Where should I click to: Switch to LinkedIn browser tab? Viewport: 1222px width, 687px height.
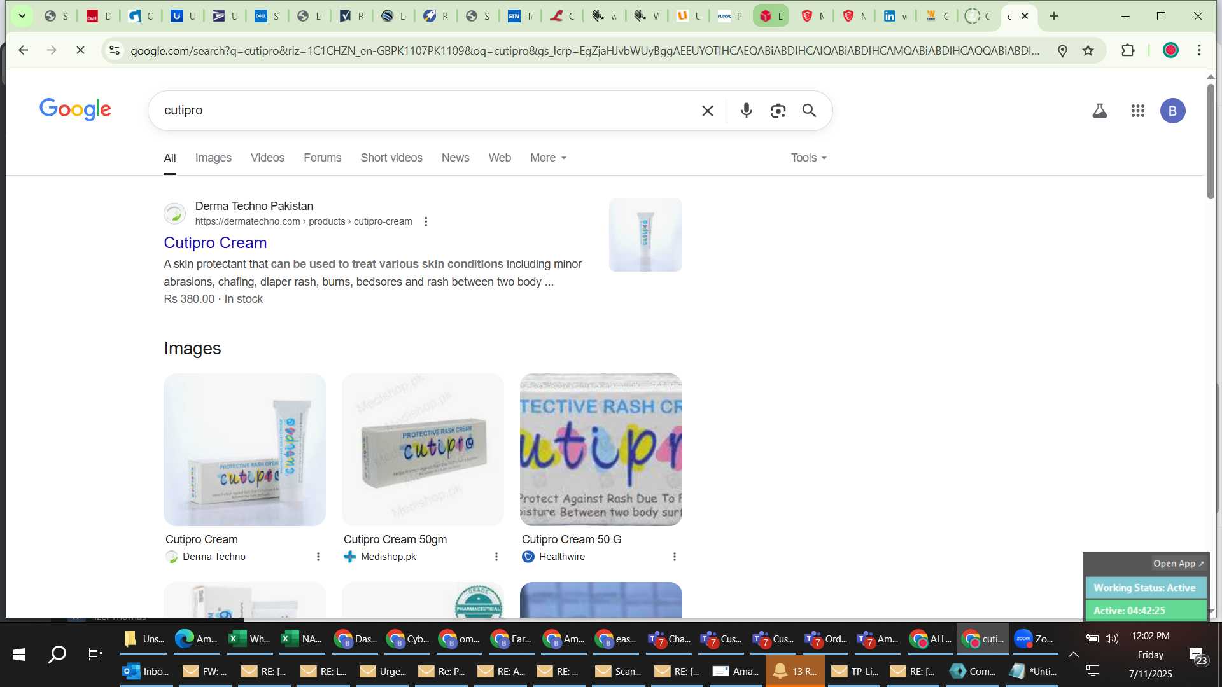click(895, 16)
